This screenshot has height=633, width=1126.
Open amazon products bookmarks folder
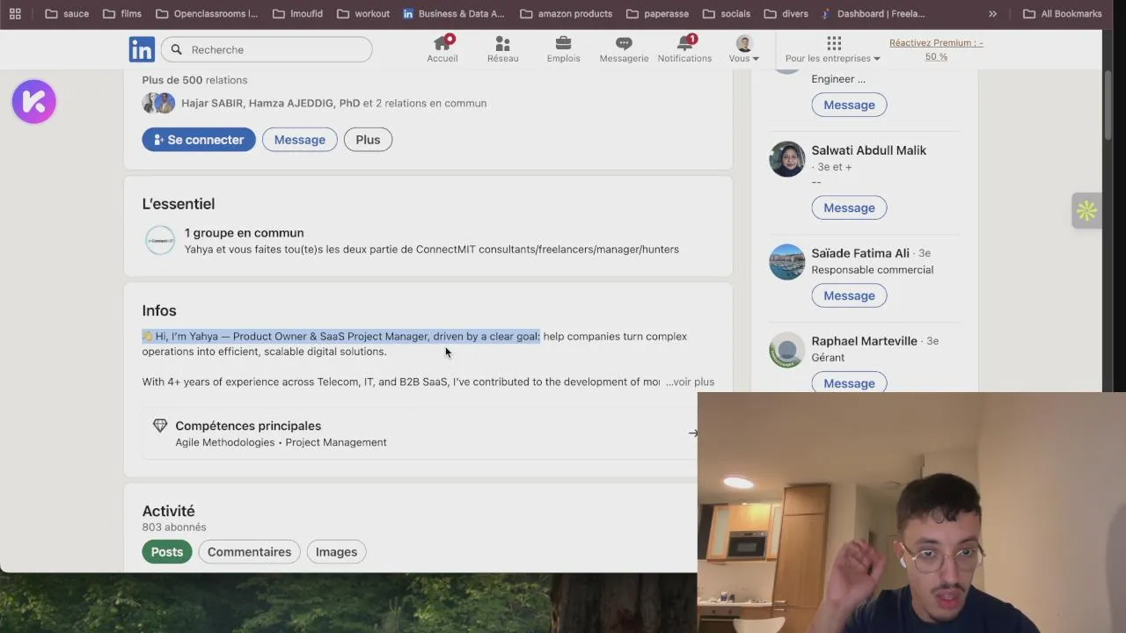(x=566, y=14)
